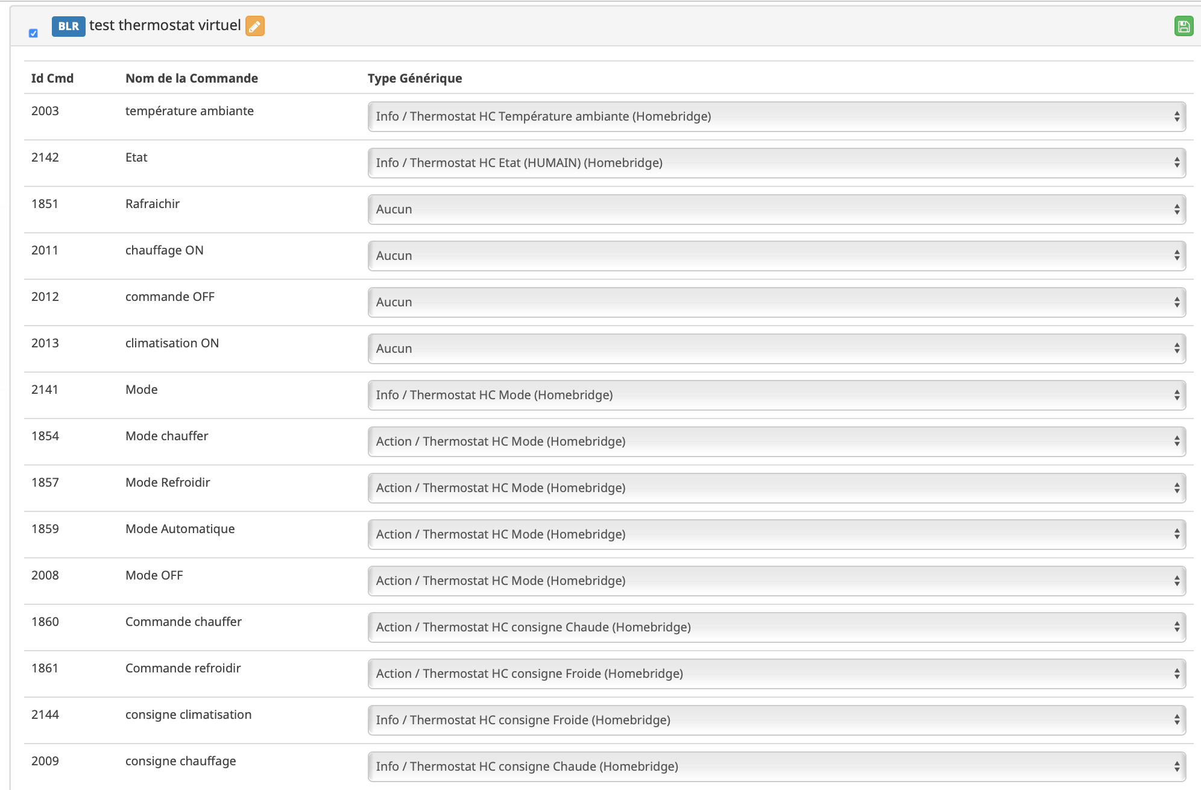This screenshot has height=790, width=1201.
Task: Click command id 1861
Action: [x=45, y=668]
